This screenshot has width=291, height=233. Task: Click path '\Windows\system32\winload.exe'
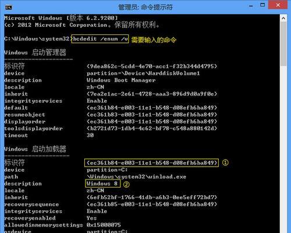coord(136,176)
